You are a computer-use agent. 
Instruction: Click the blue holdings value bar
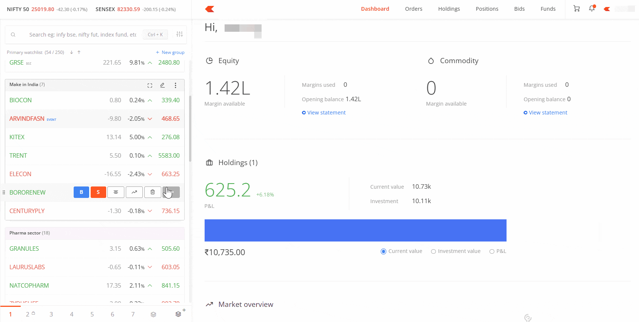click(x=356, y=230)
